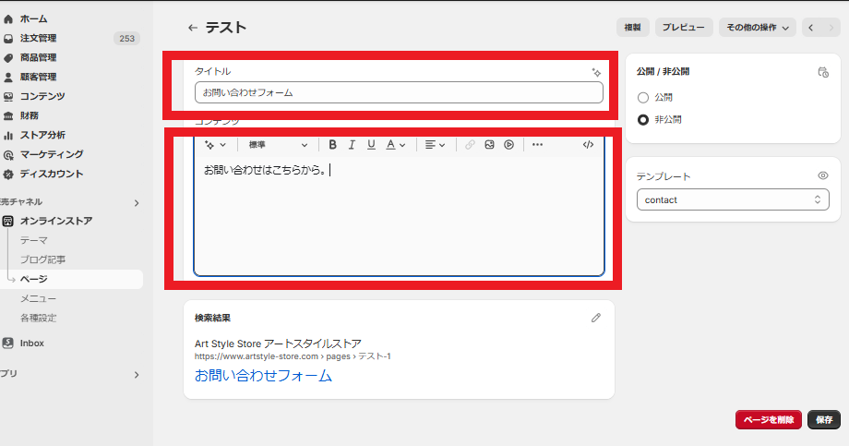This screenshot has width=849, height=446.
Task: Go to テーマ under オンラインストア
Action: coord(34,240)
